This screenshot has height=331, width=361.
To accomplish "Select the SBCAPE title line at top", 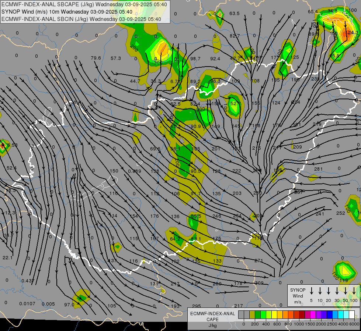I will [84, 4].
